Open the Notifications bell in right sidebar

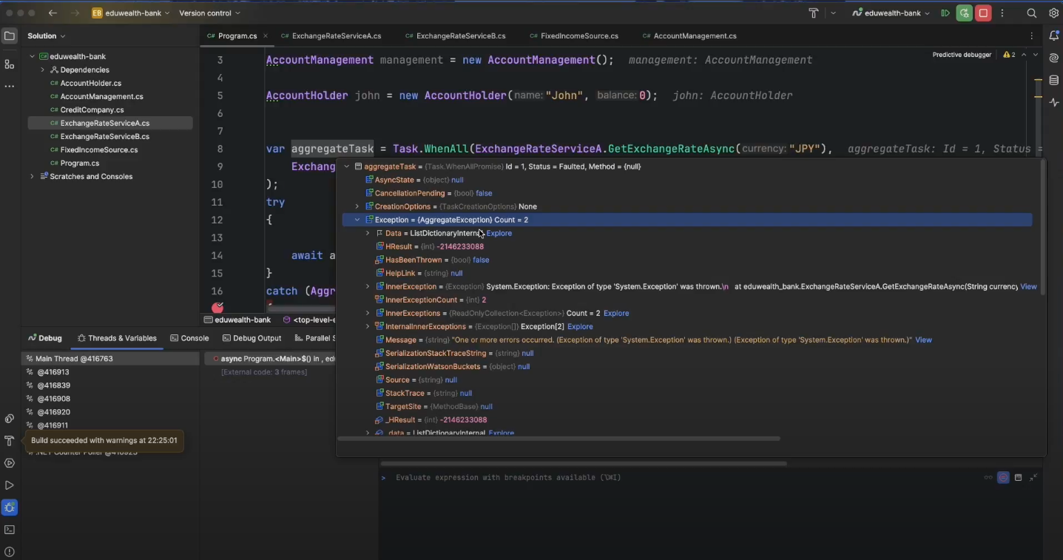[x=1053, y=36]
